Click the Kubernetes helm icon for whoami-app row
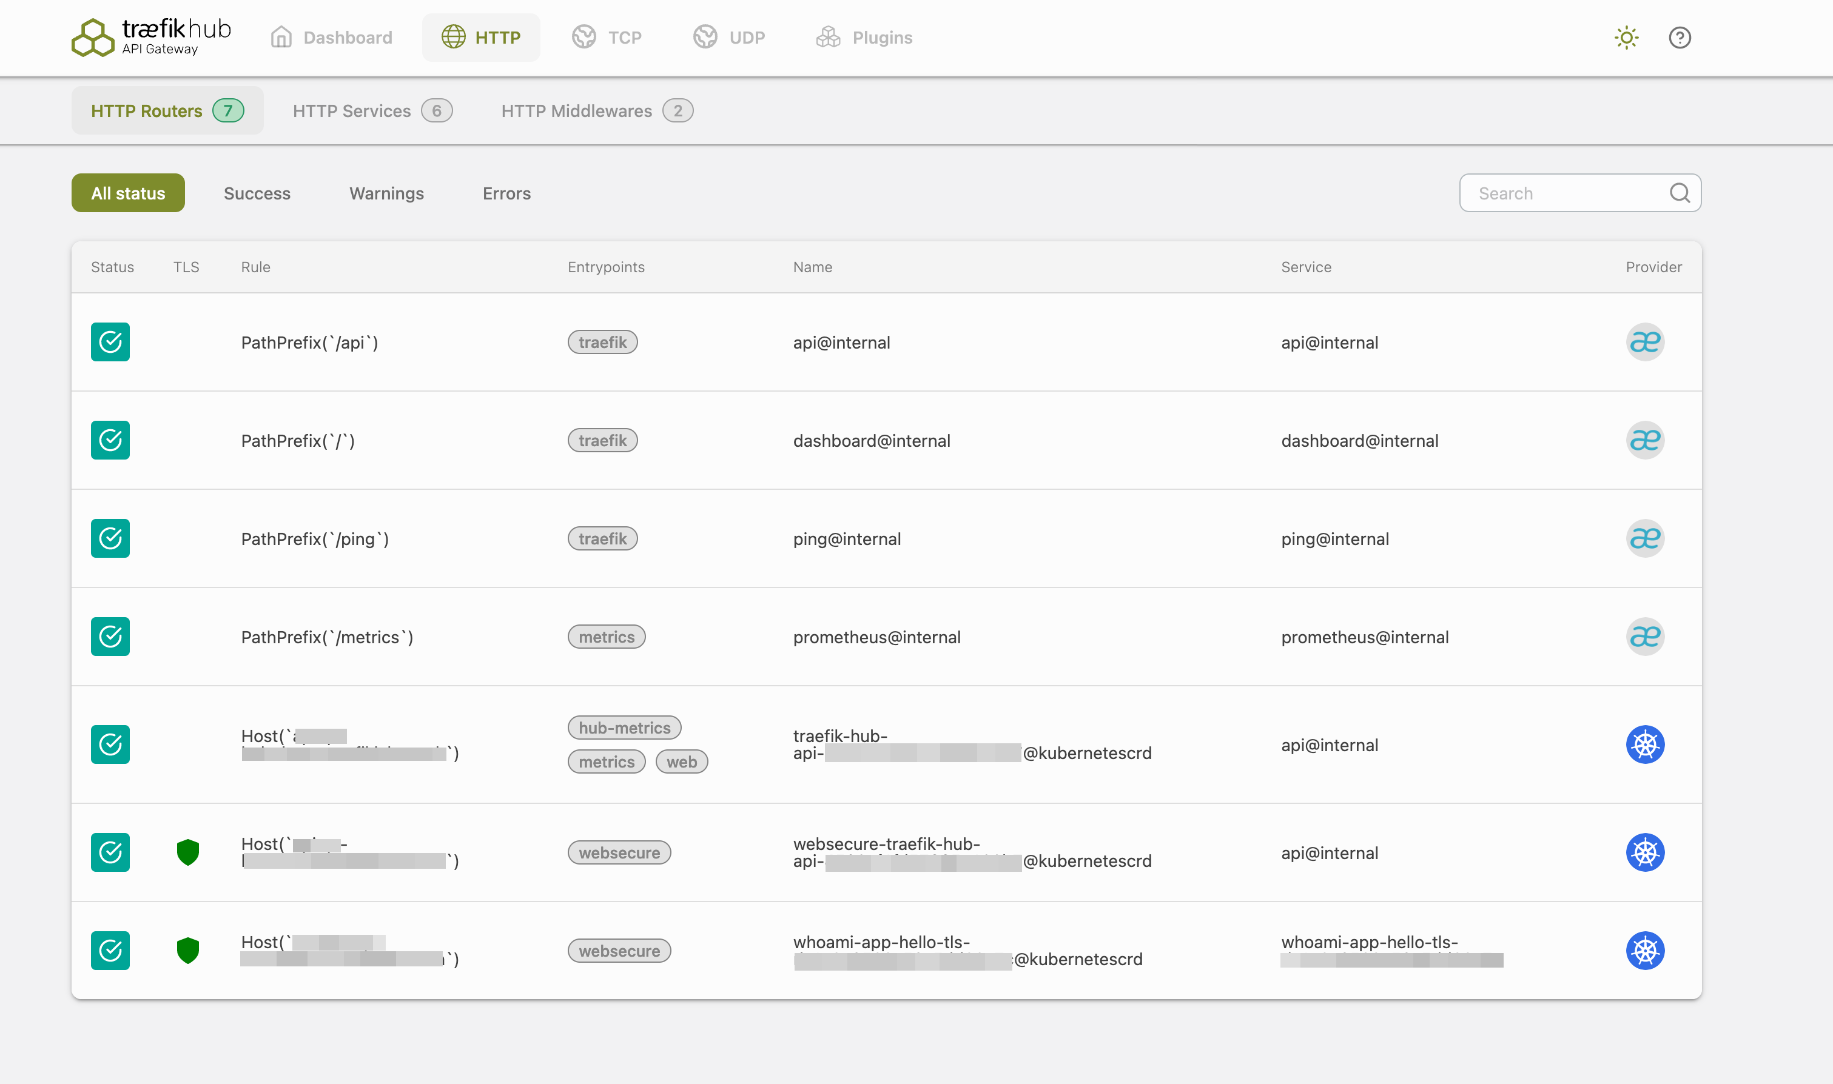This screenshot has height=1084, width=1833. click(x=1646, y=950)
